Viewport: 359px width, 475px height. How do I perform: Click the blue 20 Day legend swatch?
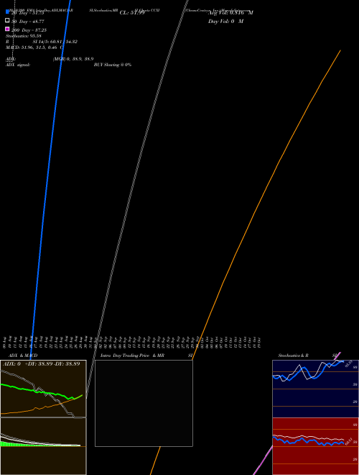[x=7, y=12]
